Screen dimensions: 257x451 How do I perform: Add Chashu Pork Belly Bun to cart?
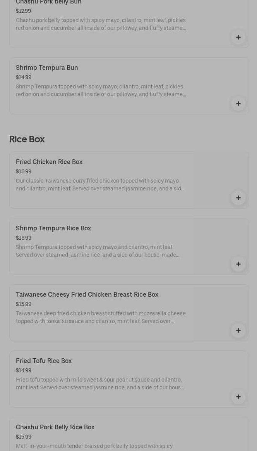pyautogui.click(x=238, y=37)
